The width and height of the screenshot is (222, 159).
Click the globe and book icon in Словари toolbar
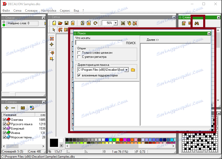tap(32, 108)
